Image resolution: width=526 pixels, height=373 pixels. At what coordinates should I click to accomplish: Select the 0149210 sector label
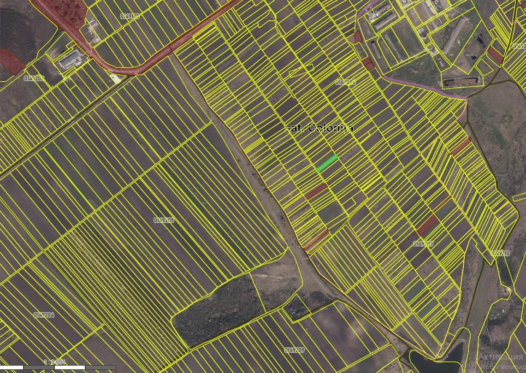[500, 254]
